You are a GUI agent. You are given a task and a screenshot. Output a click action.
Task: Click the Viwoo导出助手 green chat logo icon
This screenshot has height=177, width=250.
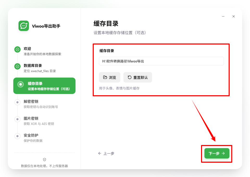(x=24, y=26)
